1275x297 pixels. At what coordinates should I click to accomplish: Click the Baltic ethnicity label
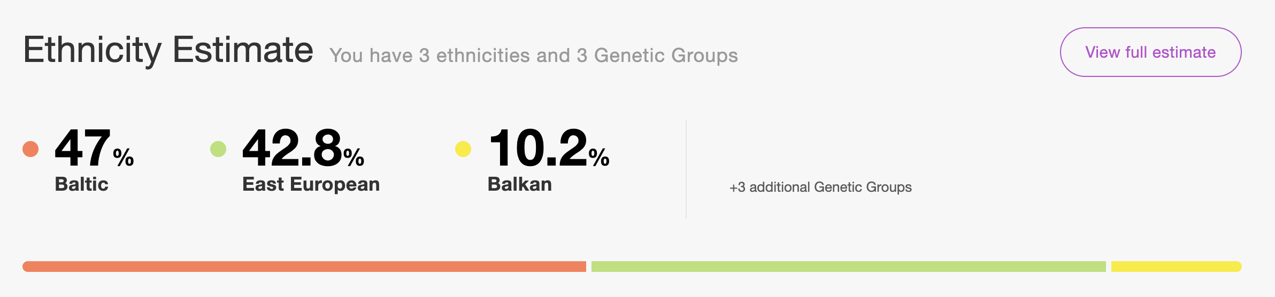pos(81,184)
